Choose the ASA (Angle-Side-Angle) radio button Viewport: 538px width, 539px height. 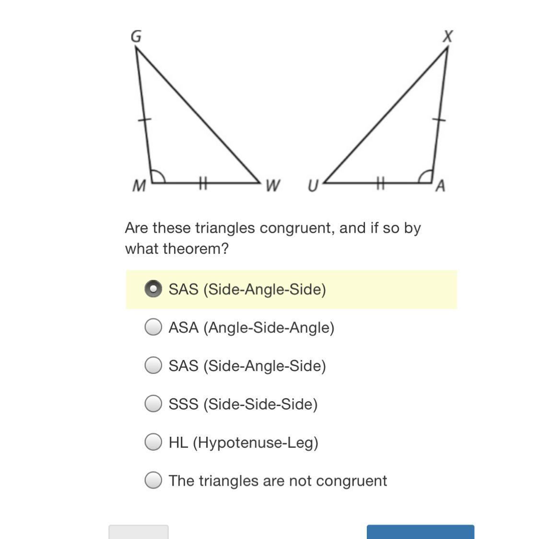point(153,327)
